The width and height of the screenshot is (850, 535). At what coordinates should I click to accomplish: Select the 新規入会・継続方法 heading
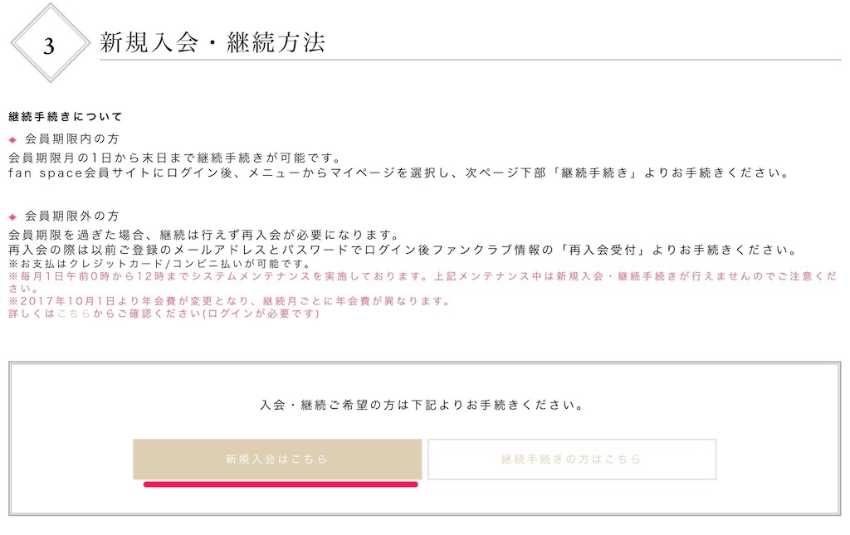pyautogui.click(x=212, y=42)
